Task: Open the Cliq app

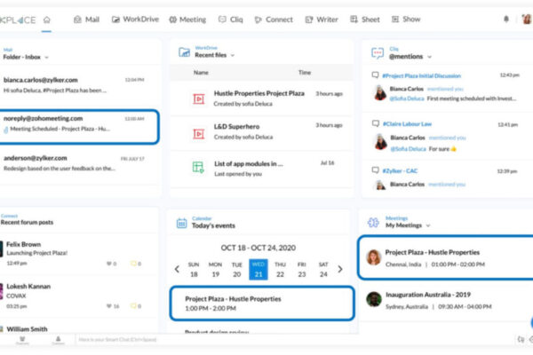Action: (230, 20)
